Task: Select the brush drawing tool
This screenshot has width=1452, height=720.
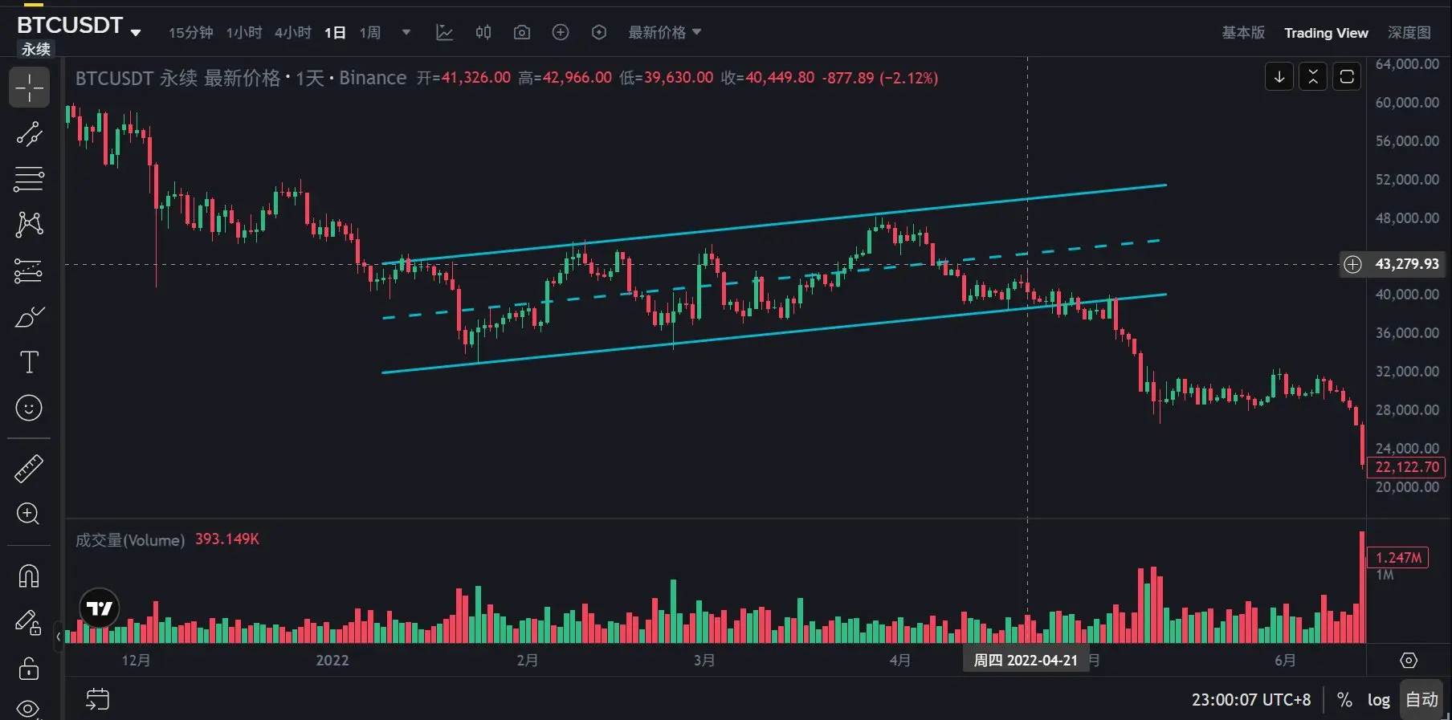Action: coord(29,316)
